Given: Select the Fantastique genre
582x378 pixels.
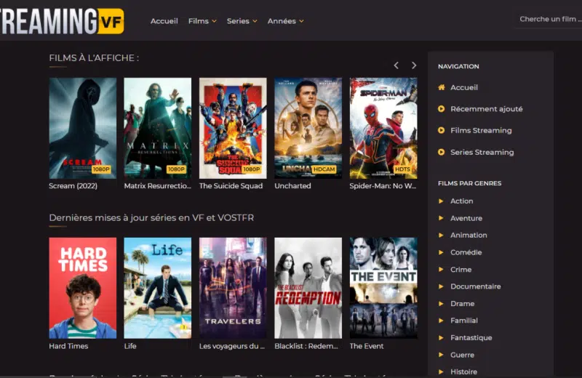Looking at the screenshot, I should pyautogui.click(x=471, y=337).
